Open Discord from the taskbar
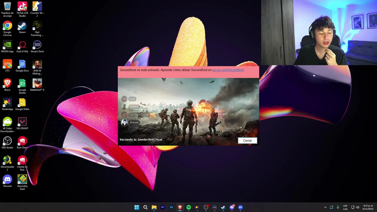Viewport: 377px width, 212px height. tap(232, 207)
